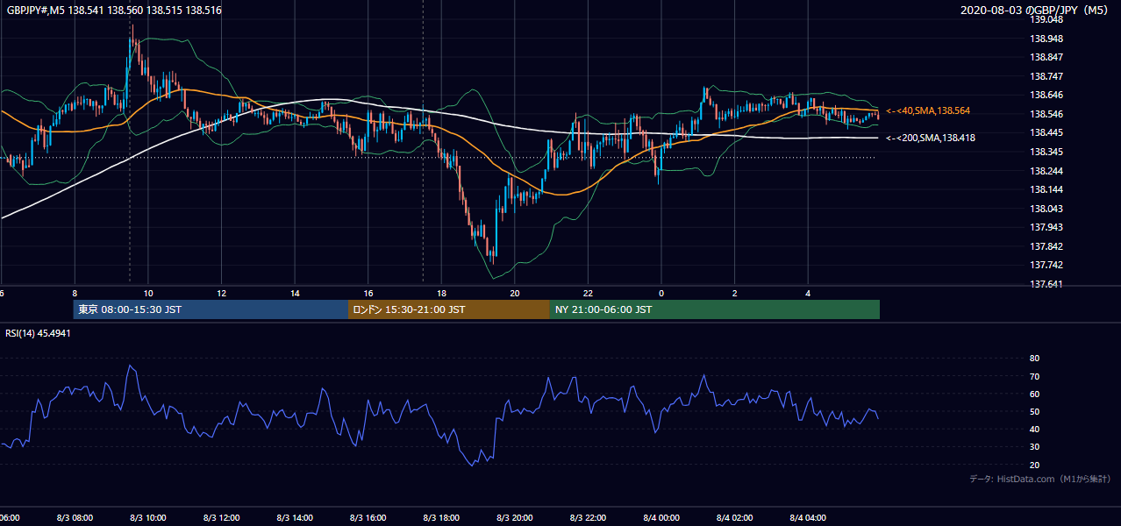Screen dimensions: 1121x526
Task: Click hour label 12 under price chart
Action: click(221, 293)
